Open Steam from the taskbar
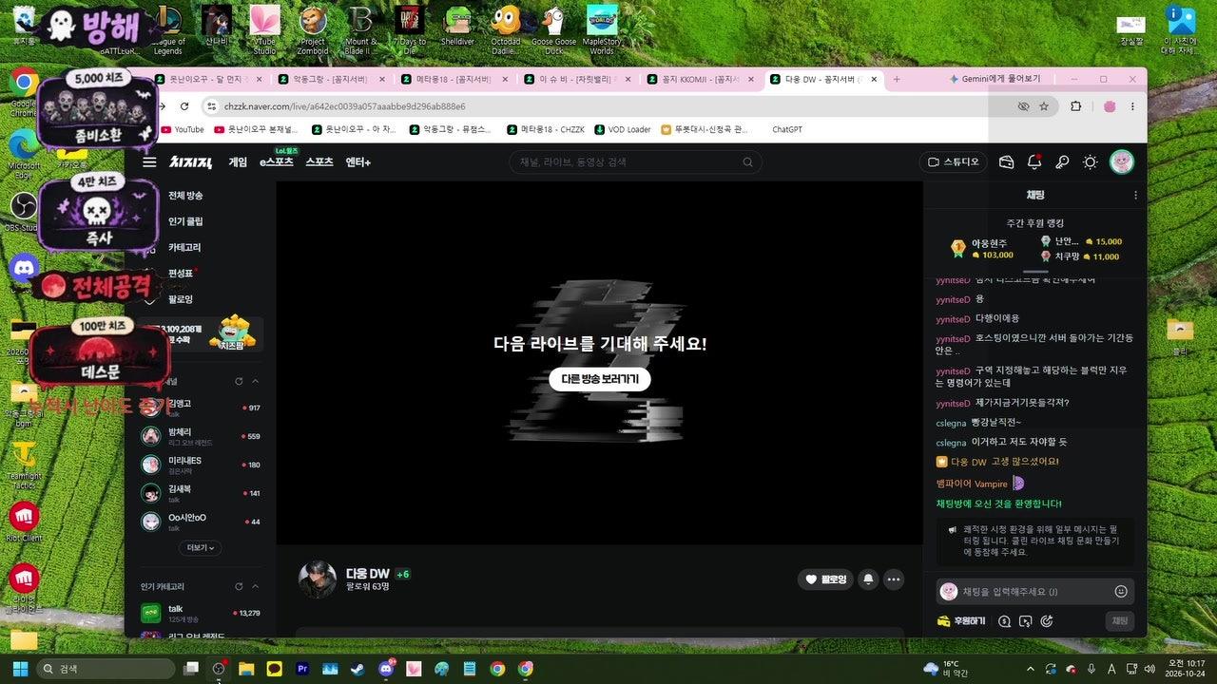 pos(358,669)
